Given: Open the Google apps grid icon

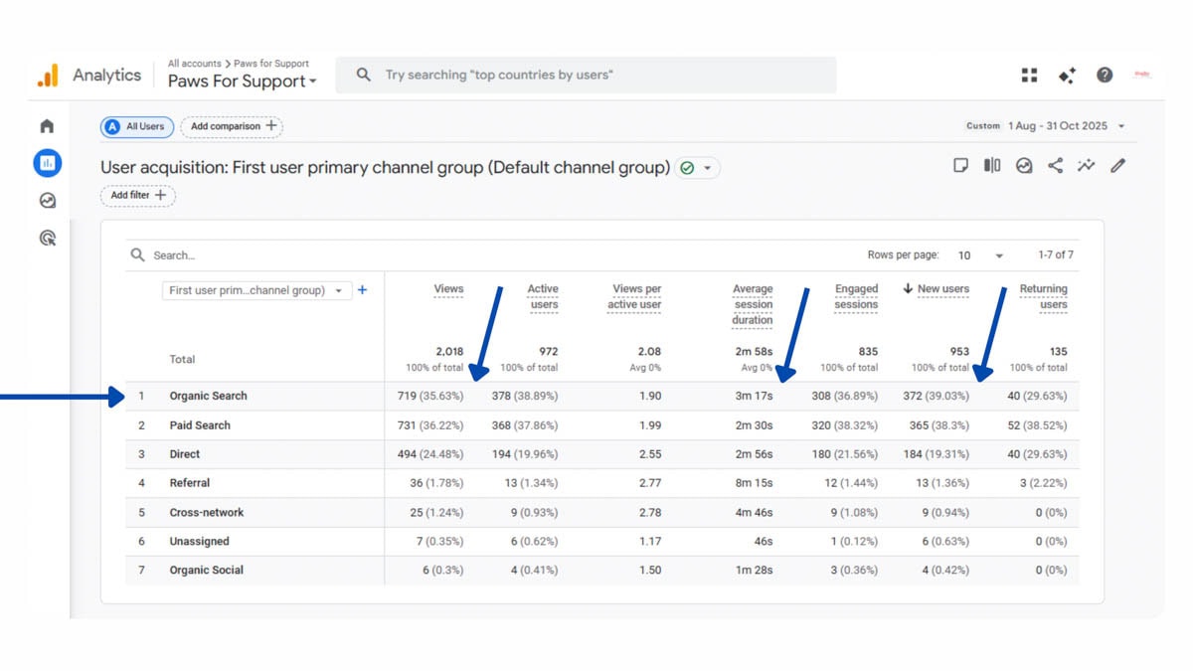Looking at the screenshot, I should [1029, 74].
